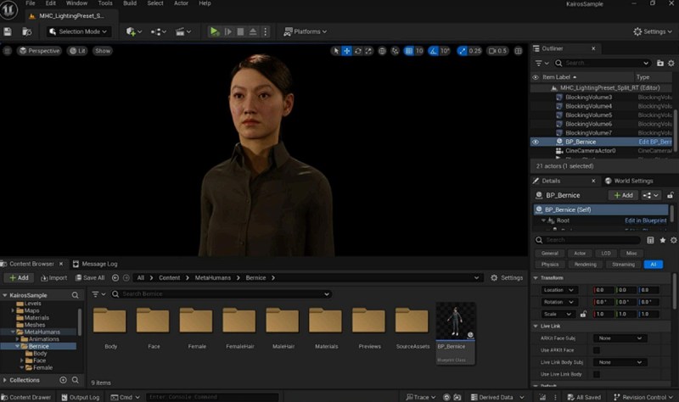Click viewport layout grid icon
The height and width of the screenshot is (402, 679).
[x=518, y=51]
